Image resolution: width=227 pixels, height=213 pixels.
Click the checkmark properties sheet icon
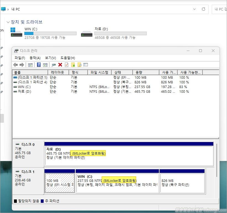tap(67, 65)
